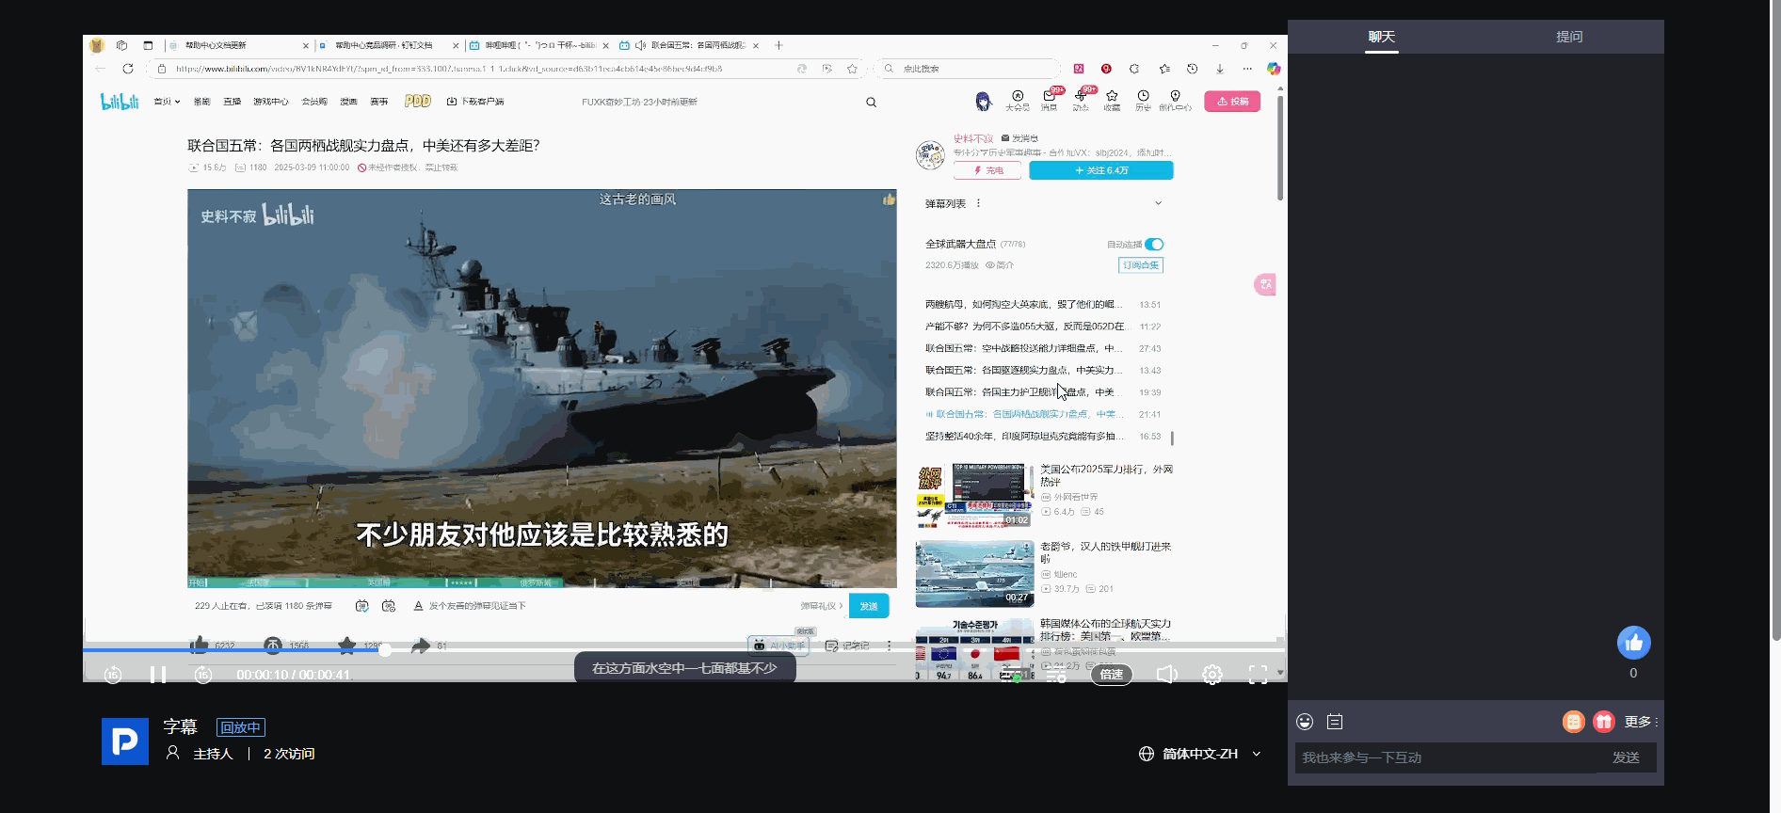Like the session with the thumbs-up button
1781x813 pixels.
click(x=1634, y=643)
